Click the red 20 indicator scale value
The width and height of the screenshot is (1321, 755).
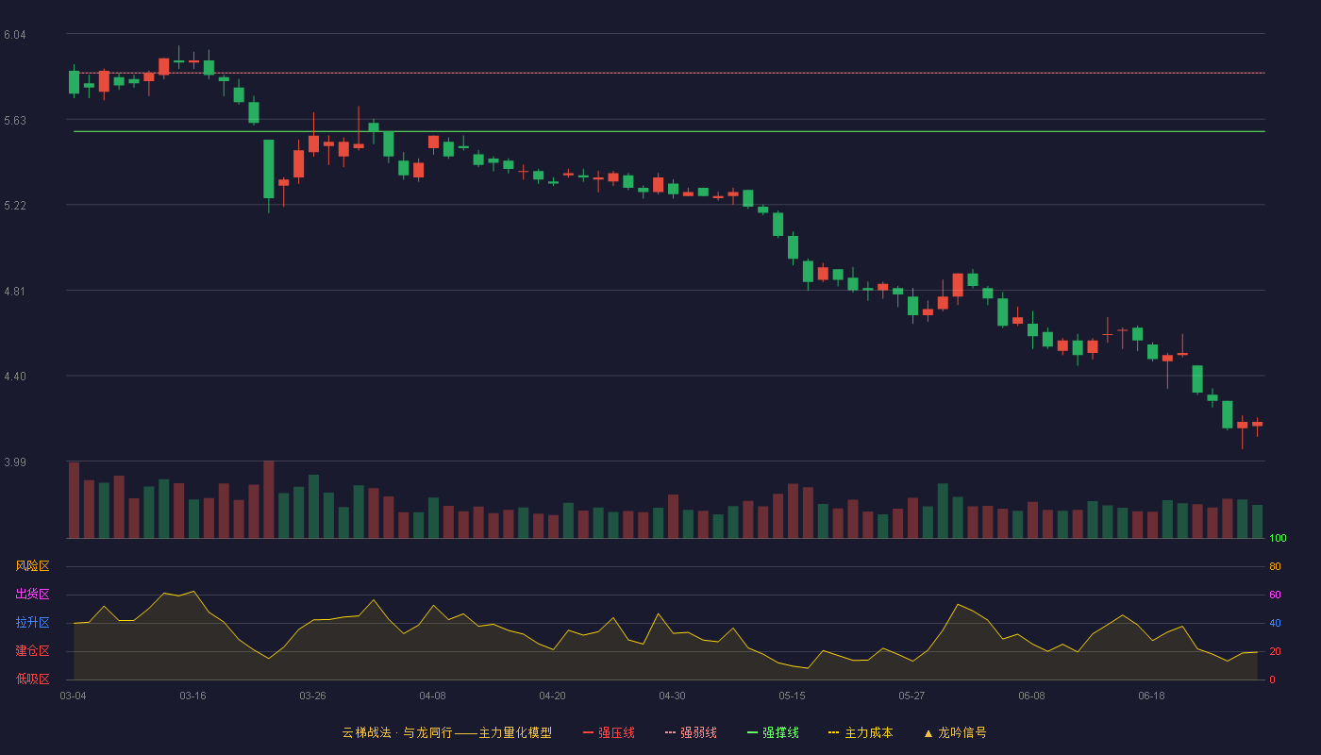pyautogui.click(x=1276, y=652)
